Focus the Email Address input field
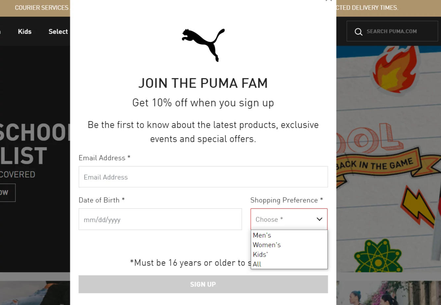Viewport: 441px width, 305px height. pyautogui.click(x=203, y=177)
